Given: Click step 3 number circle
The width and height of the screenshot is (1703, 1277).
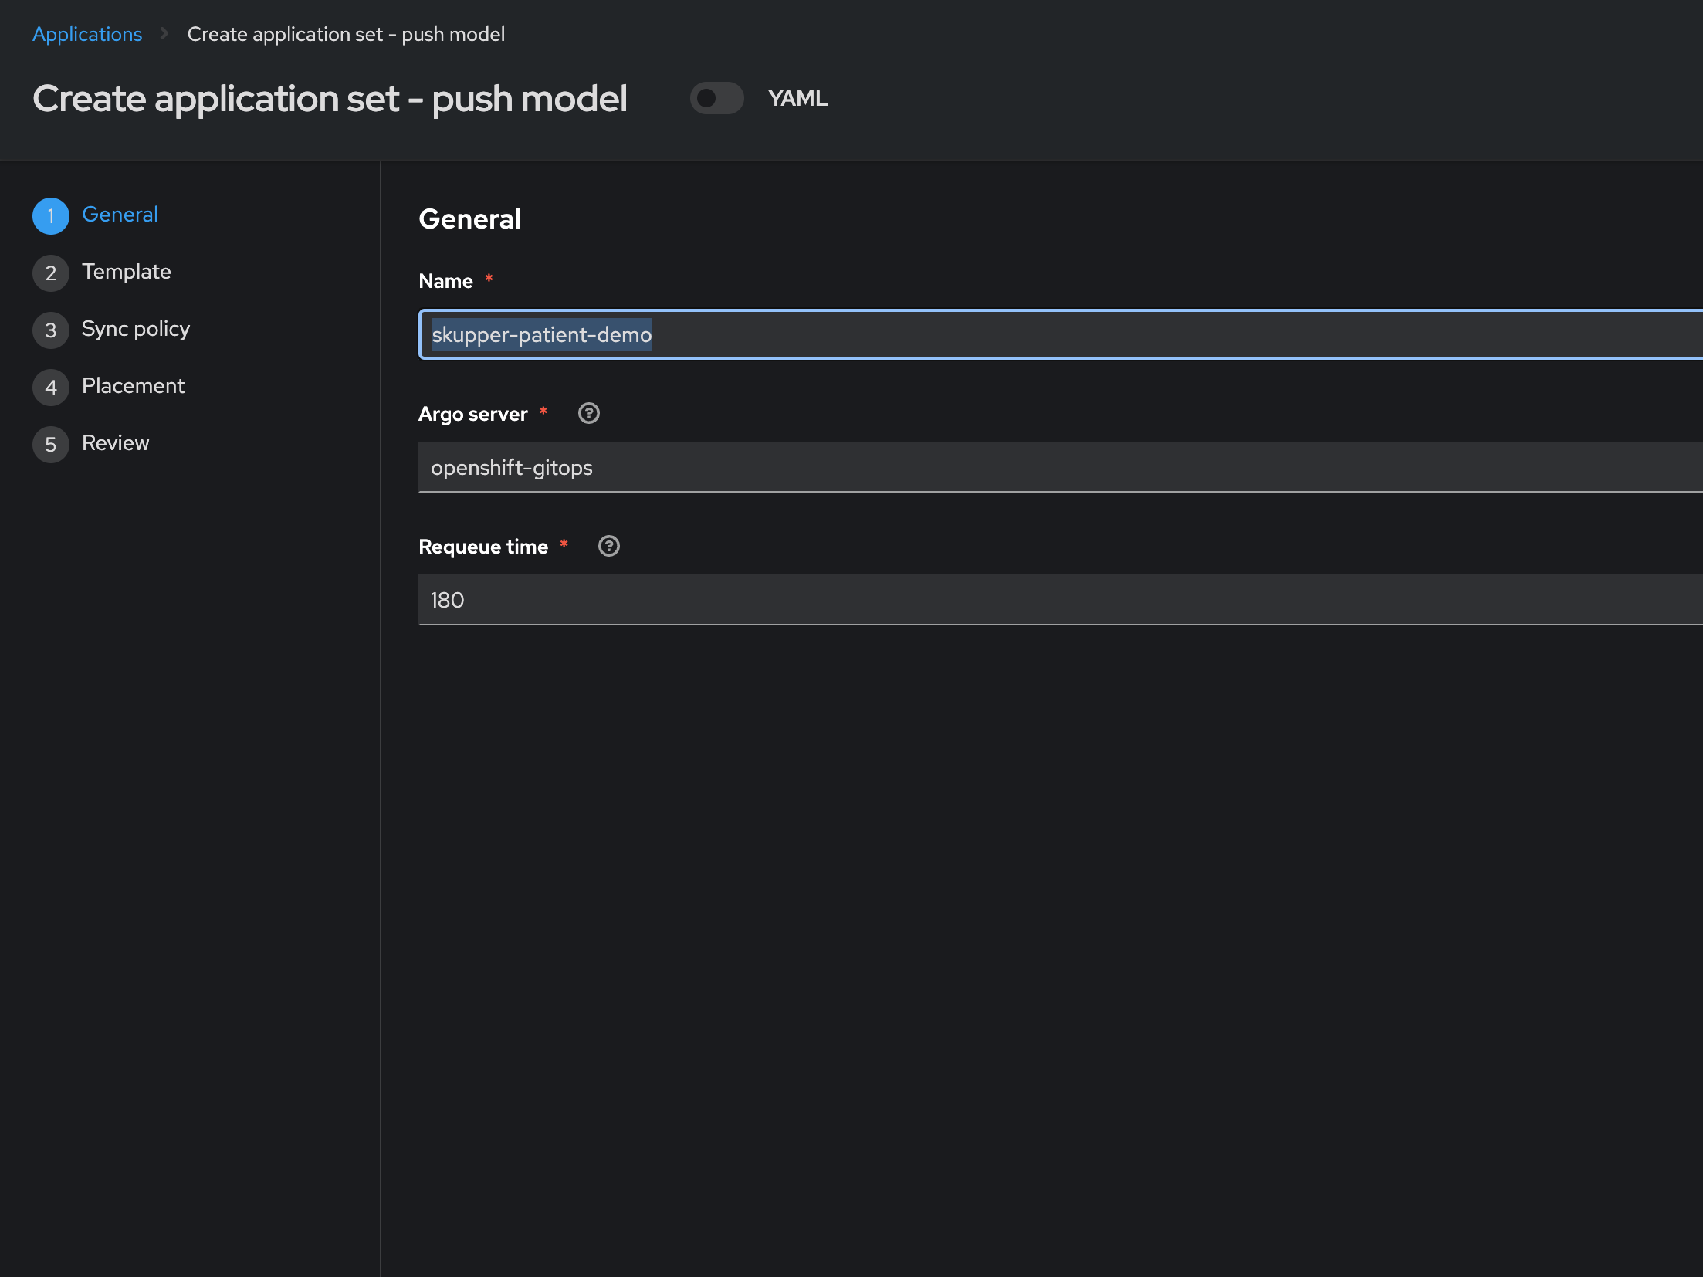Looking at the screenshot, I should tap(51, 330).
